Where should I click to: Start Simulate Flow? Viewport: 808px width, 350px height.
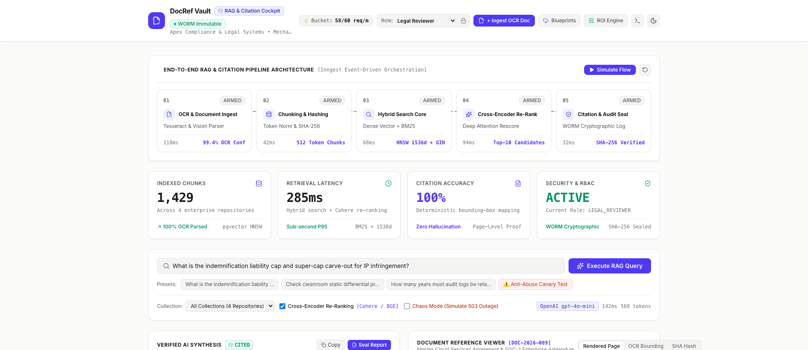pyautogui.click(x=610, y=70)
